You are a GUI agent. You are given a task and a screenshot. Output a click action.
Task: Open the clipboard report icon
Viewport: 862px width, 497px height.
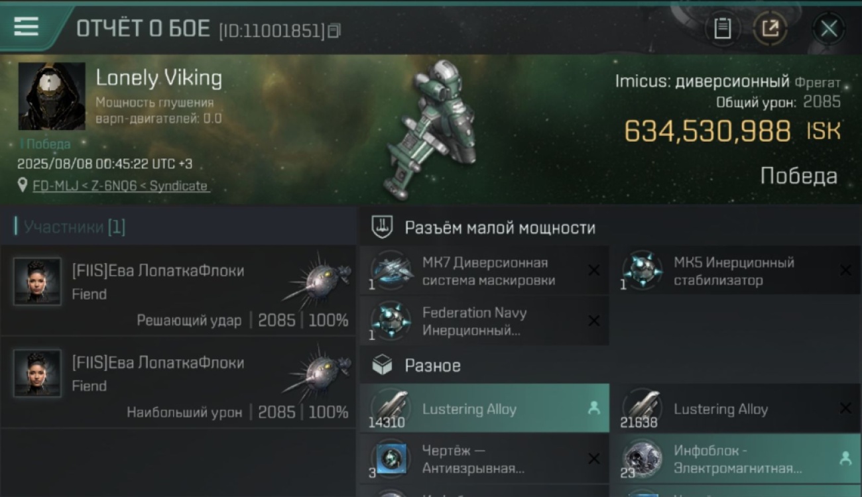pos(722,28)
